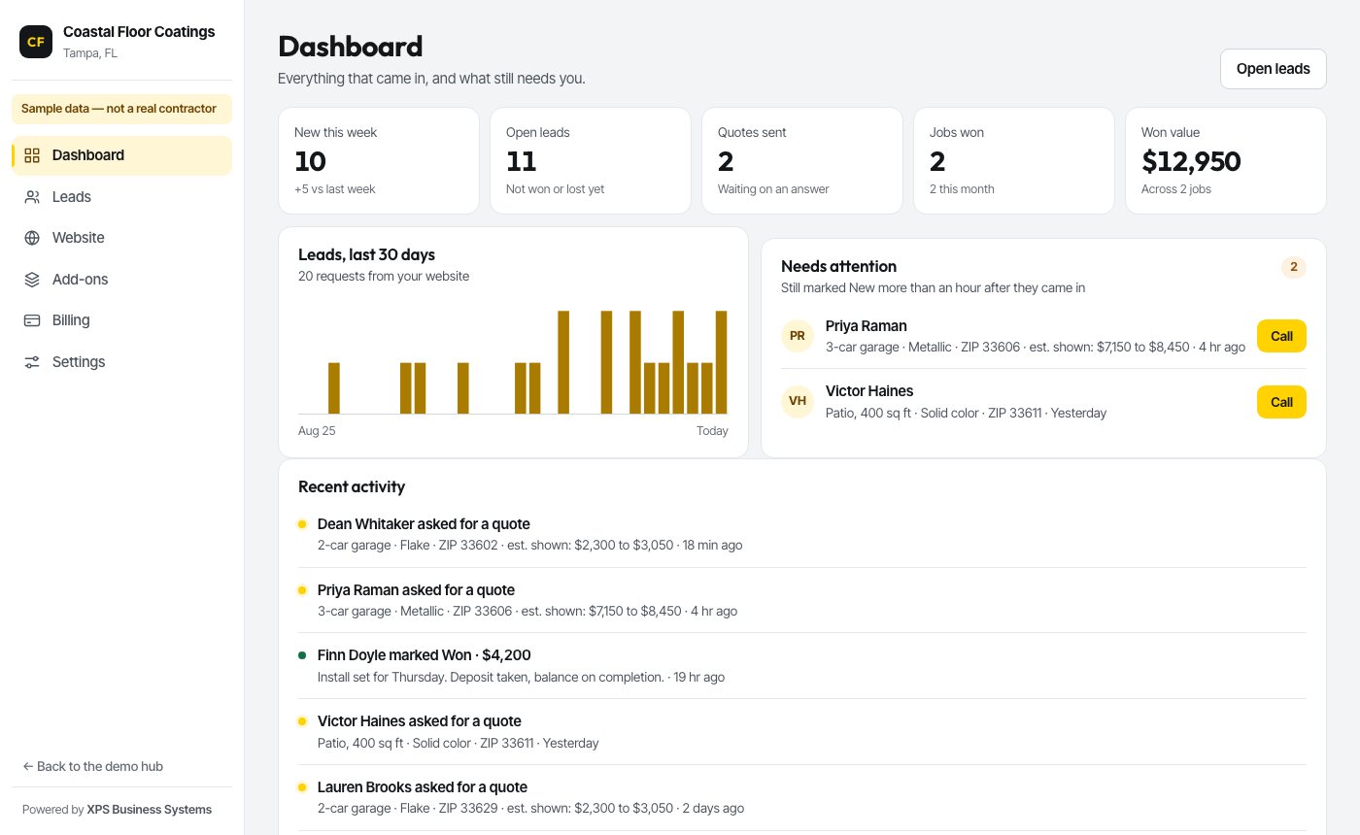Click the Website globe icon

pyautogui.click(x=32, y=238)
